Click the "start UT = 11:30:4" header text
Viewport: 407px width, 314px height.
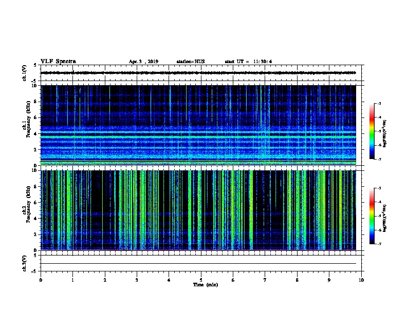(x=248, y=62)
